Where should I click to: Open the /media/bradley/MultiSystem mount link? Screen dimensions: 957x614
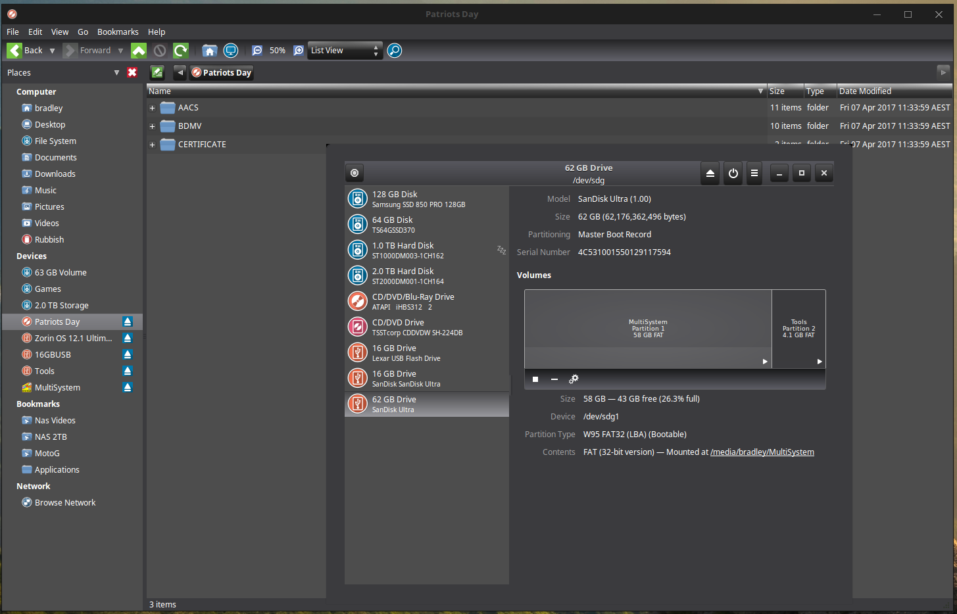click(x=762, y=452)
